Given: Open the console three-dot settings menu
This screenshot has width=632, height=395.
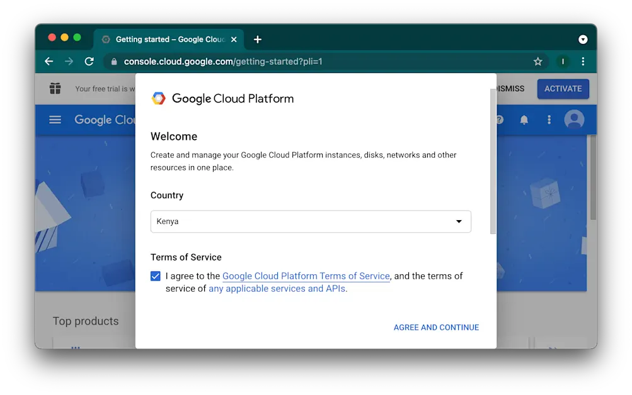Looking at the screenshot, I should click(549, 120).
